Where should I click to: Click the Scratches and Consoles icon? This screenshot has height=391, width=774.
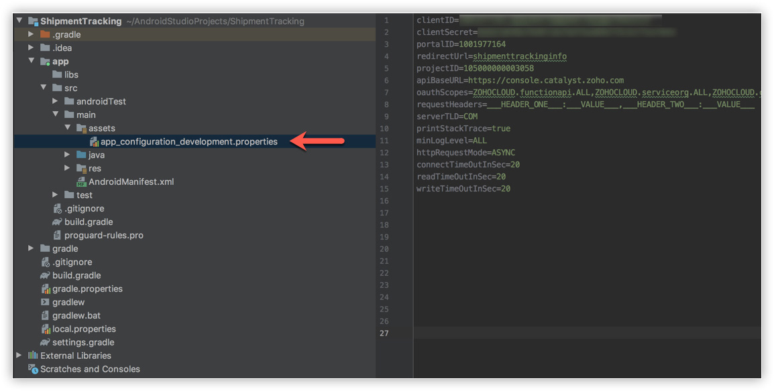click(33, 369)
